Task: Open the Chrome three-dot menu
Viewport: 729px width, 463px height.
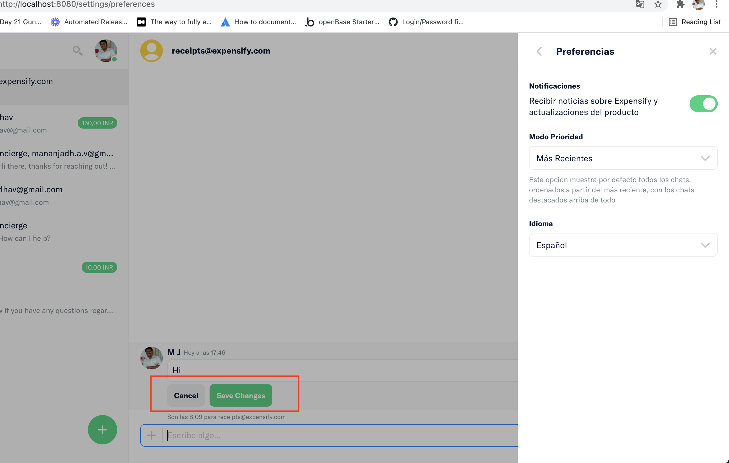Action: point(716,4)
